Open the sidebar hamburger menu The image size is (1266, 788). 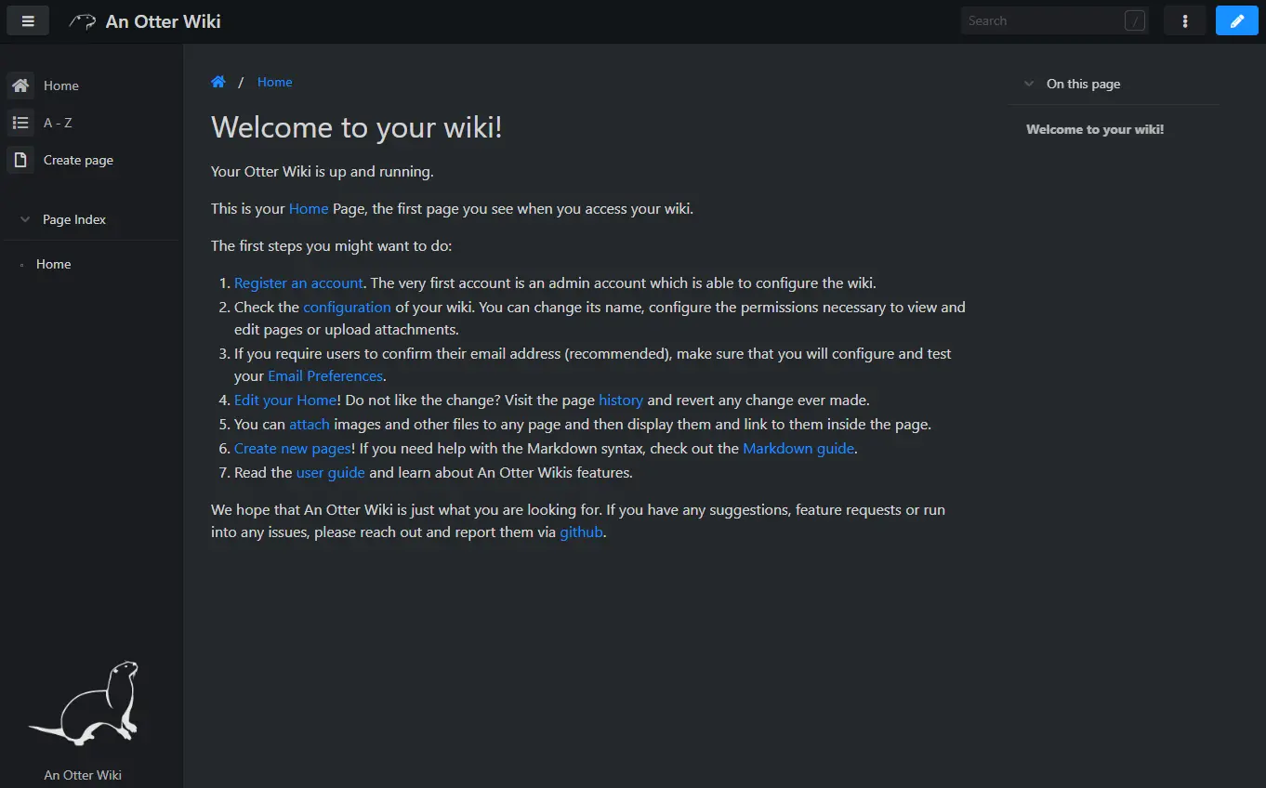pos(27,20)
